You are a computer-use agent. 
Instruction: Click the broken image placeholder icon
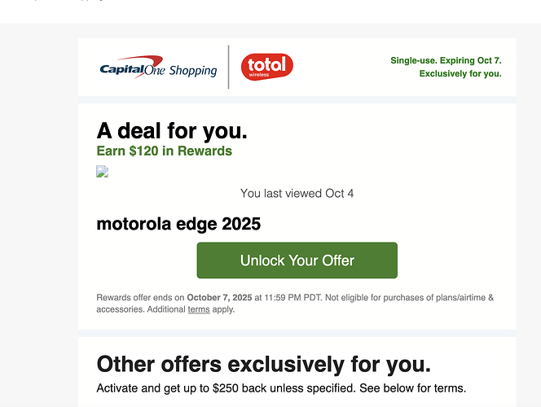103,172
